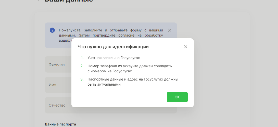Confirm the identification dialog with OK
The image size is (278, 127).
177,97
